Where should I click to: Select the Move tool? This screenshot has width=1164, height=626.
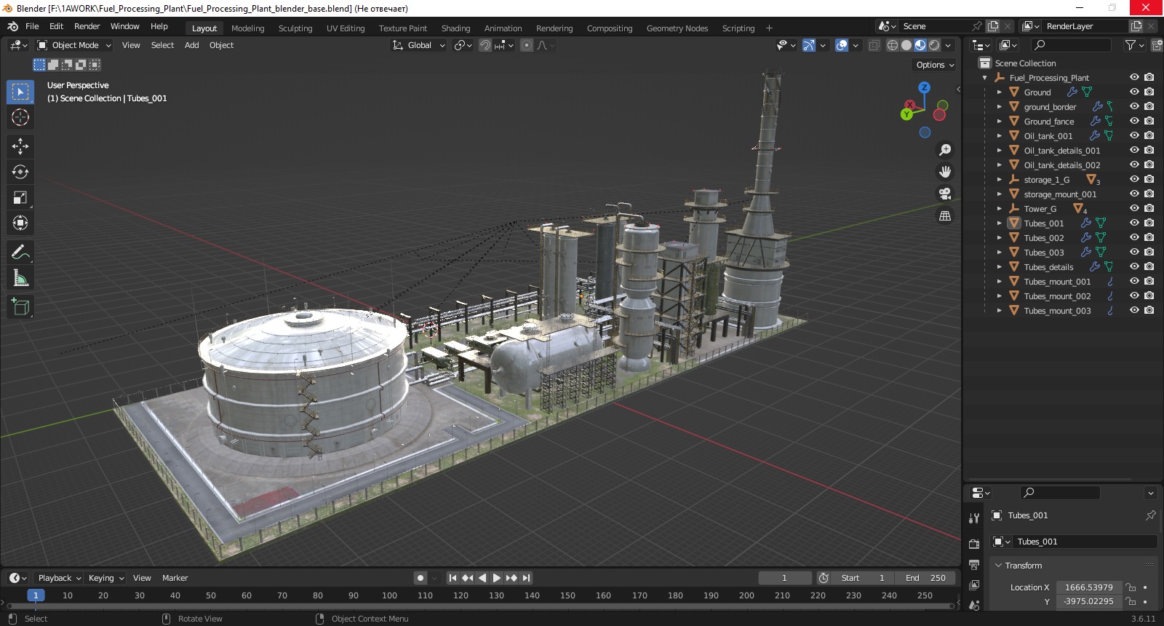tap(20, 146)
